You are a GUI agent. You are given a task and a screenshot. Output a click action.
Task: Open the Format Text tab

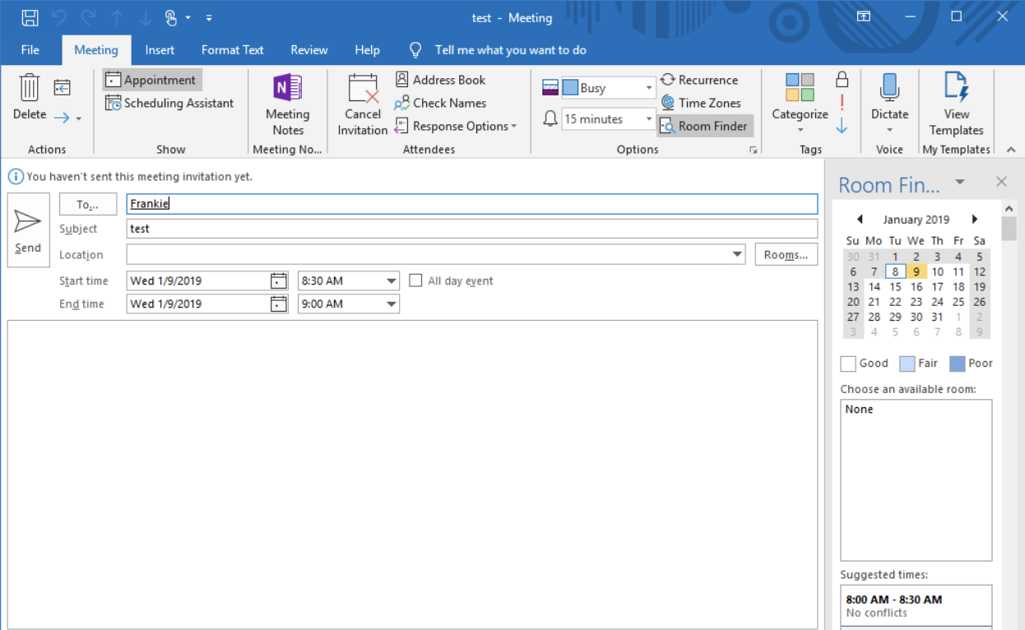click(x=232, y=50)
